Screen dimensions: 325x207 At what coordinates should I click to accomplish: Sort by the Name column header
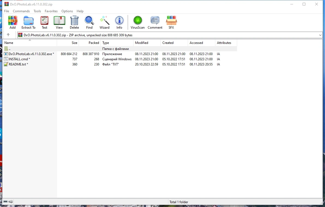click(30, 43)
